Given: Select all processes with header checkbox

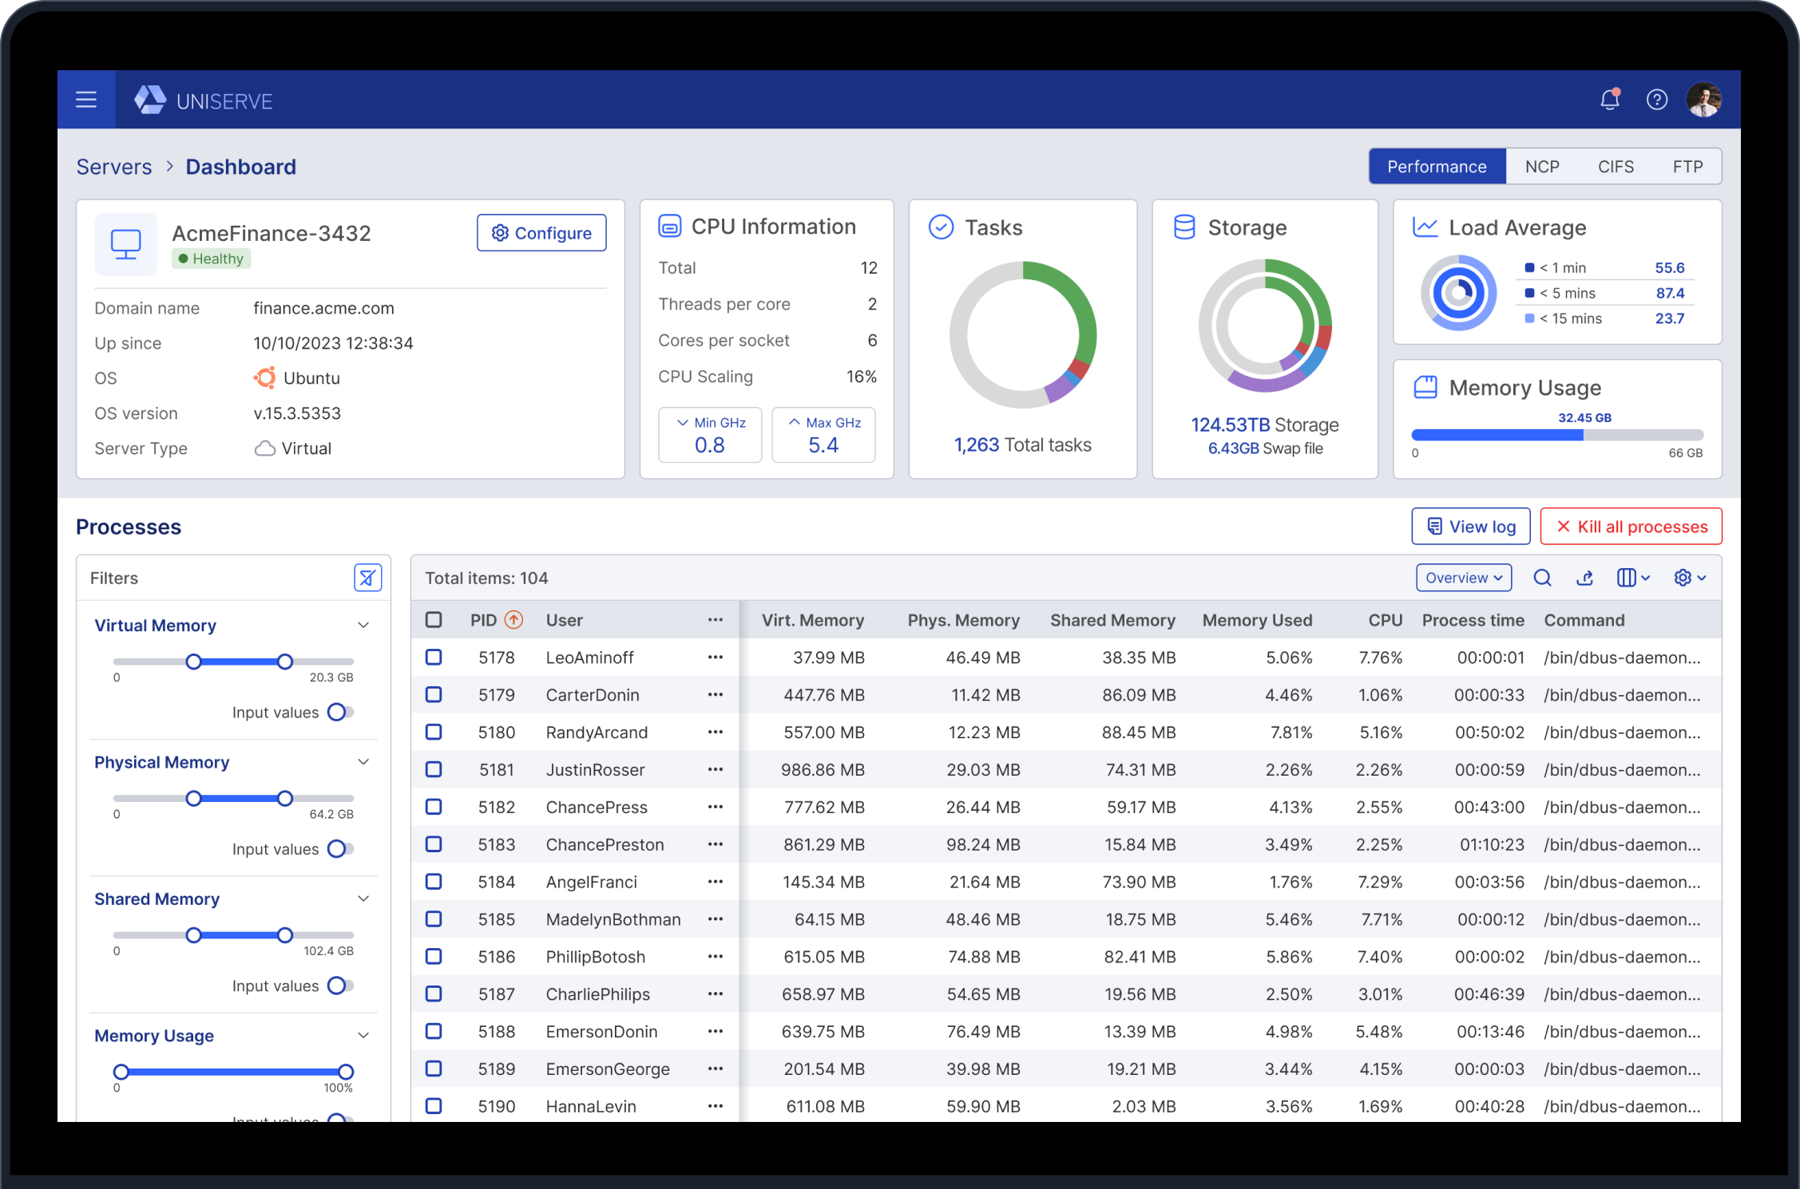Looking at the screenshot, I should click(434, 620).
